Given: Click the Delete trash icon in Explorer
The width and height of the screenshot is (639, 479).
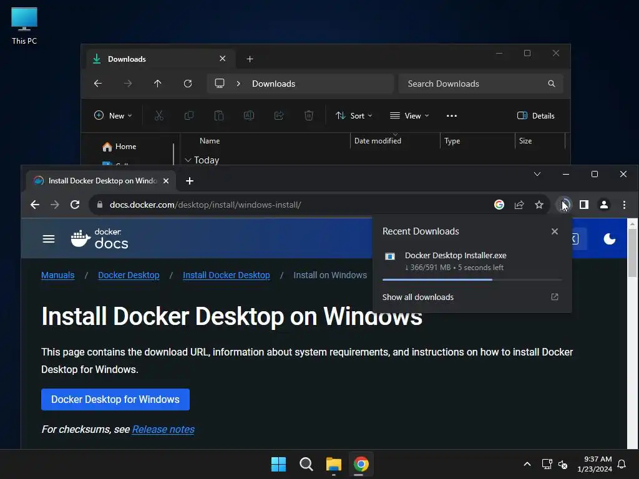Looking at the screenshot, I should tap(309, 115).
